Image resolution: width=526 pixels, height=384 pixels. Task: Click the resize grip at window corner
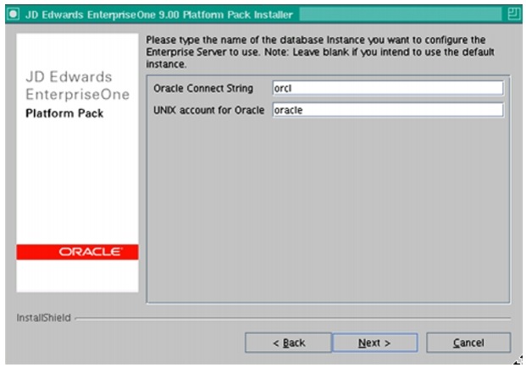518,360
